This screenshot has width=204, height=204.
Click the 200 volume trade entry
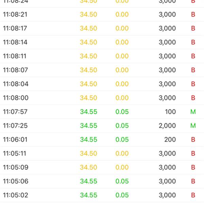(x=170, y=140)
